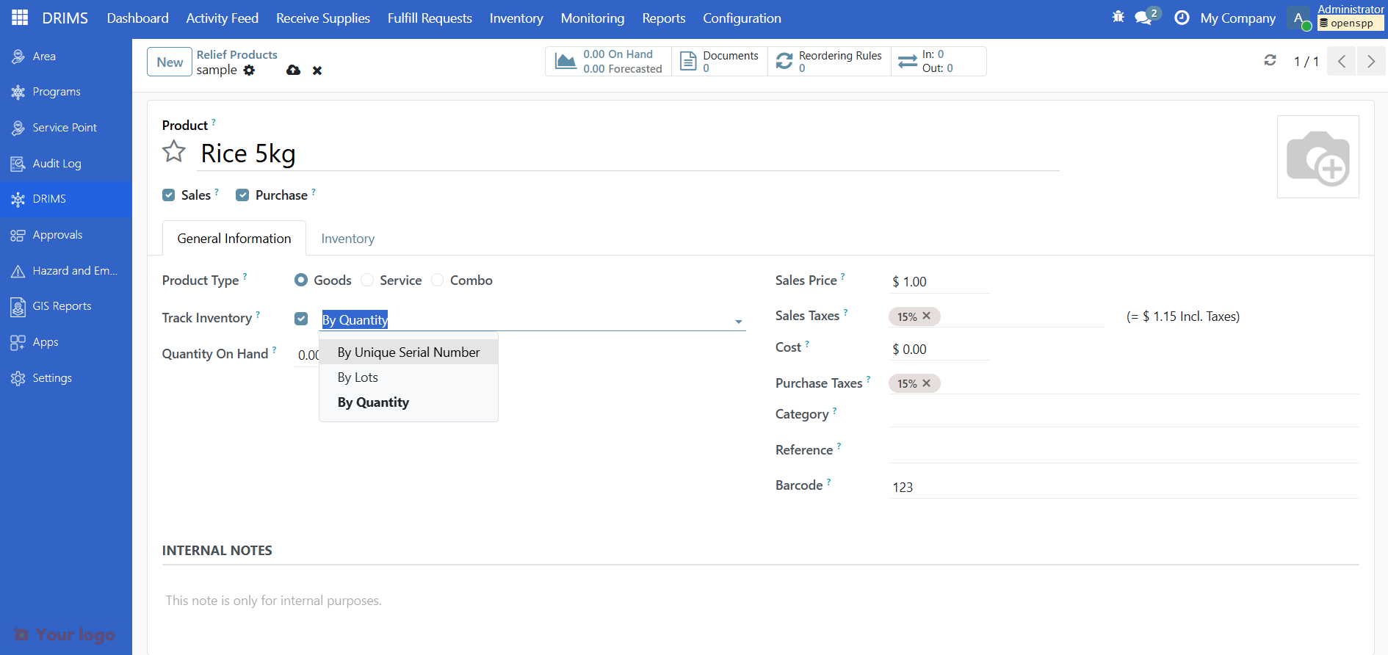The height and width of the screenshot is (655, 1388).
Task: Click the gear icon next to sample
Action: point(249,70)
